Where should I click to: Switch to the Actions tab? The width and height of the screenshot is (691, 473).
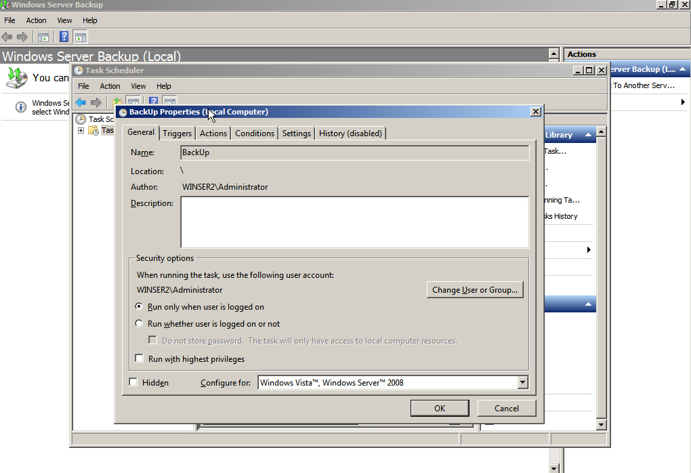[213, 133]
